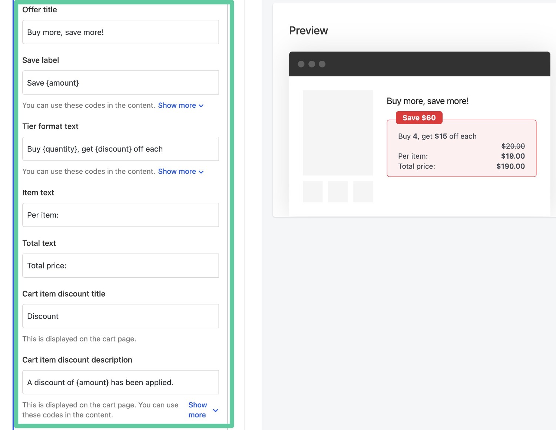This screenshot has height=430, width=556.
Task: Click the Item text input field
Action: tap(120, 215)
